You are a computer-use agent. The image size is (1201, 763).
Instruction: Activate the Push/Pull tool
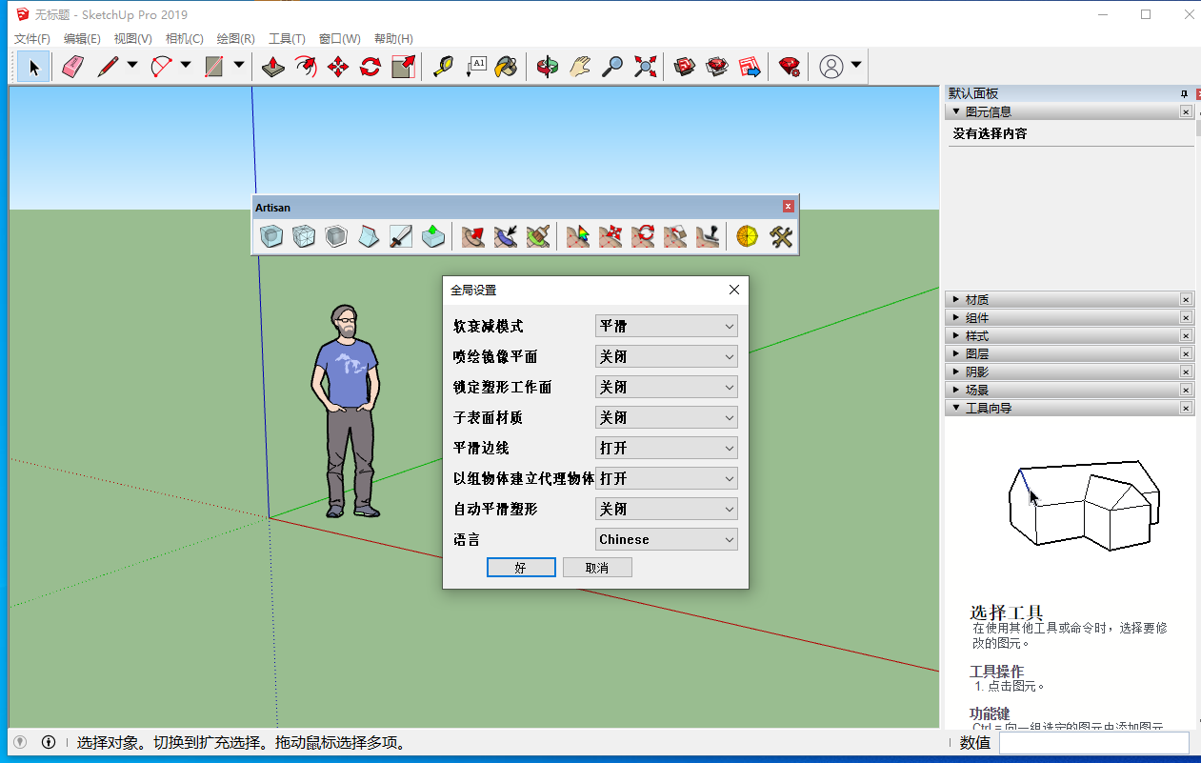[x=273, y=67]
